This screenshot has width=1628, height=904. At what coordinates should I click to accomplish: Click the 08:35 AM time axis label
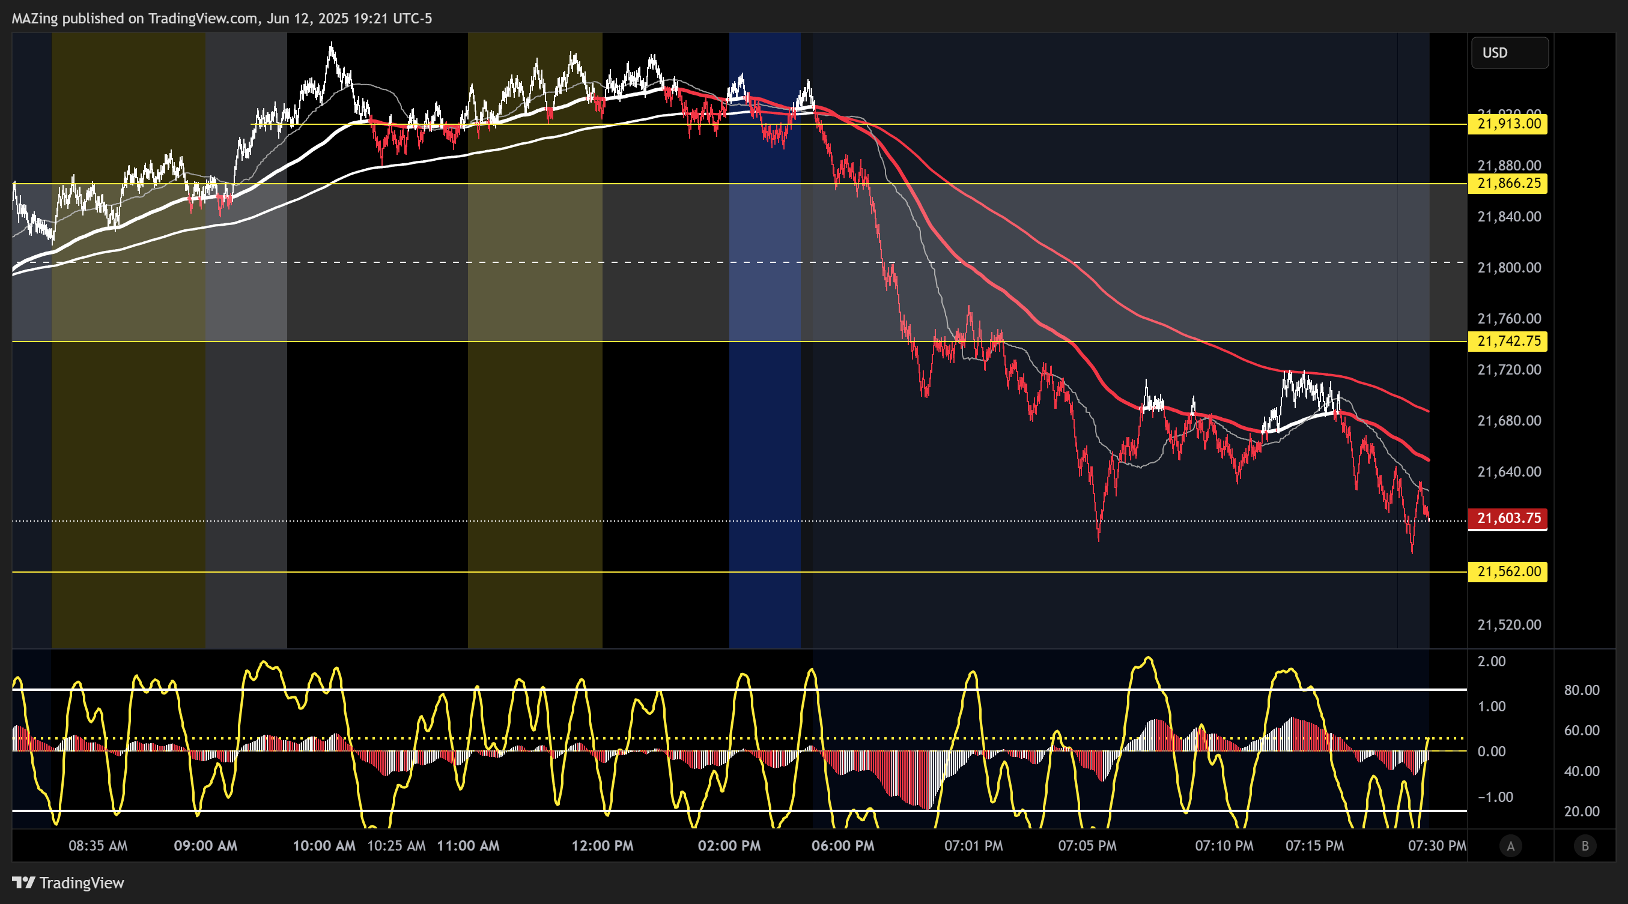98,846
